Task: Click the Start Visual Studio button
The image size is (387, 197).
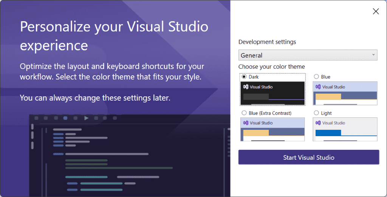Action: [308, 157]
